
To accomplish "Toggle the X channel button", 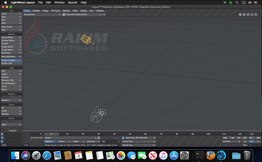I will point(2,134).
